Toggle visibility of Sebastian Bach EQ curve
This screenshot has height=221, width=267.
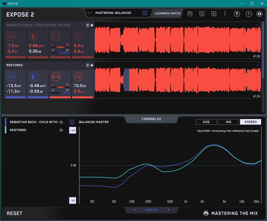click(61, 122)
